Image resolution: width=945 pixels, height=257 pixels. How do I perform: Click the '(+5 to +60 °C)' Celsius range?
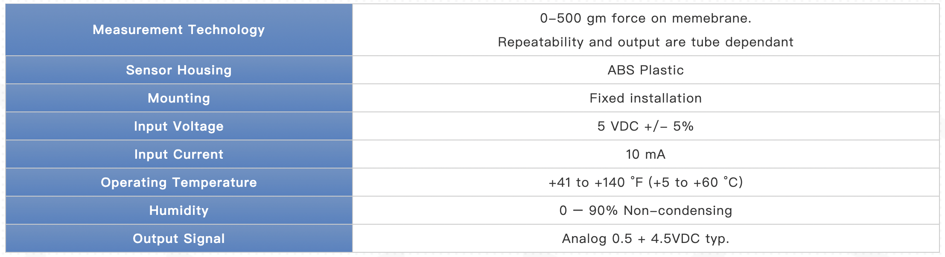696,183
